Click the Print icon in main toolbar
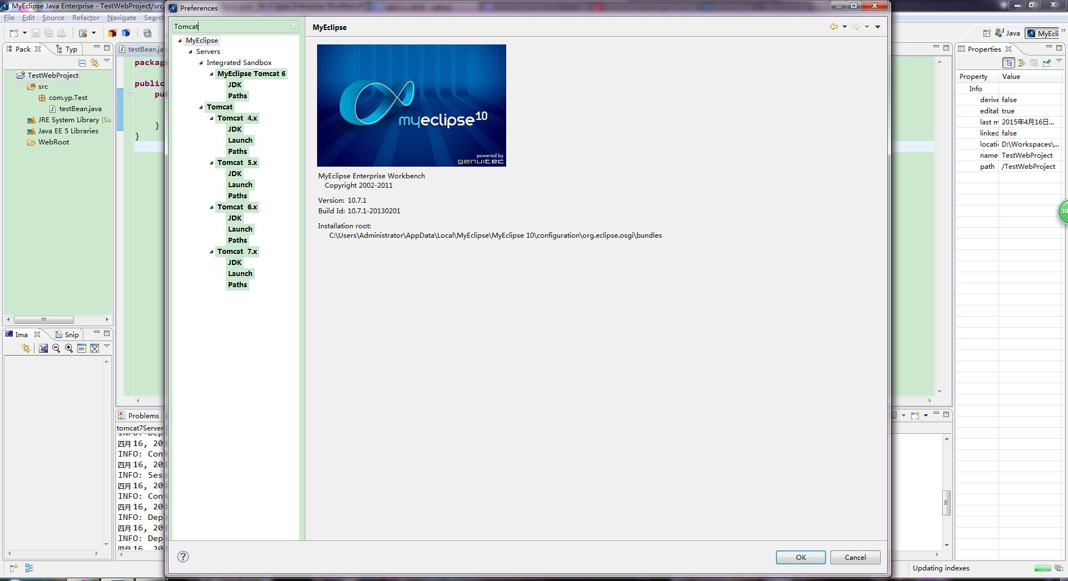Image resolution: width=1068 pixels, height=581 pixels. coord(61,33)
